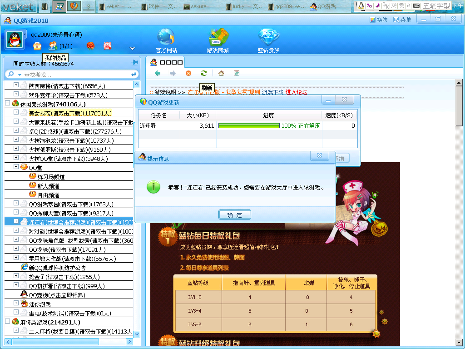465x349 pixels.
Task: Click the 任务名 column header
Action: [158, 115]
